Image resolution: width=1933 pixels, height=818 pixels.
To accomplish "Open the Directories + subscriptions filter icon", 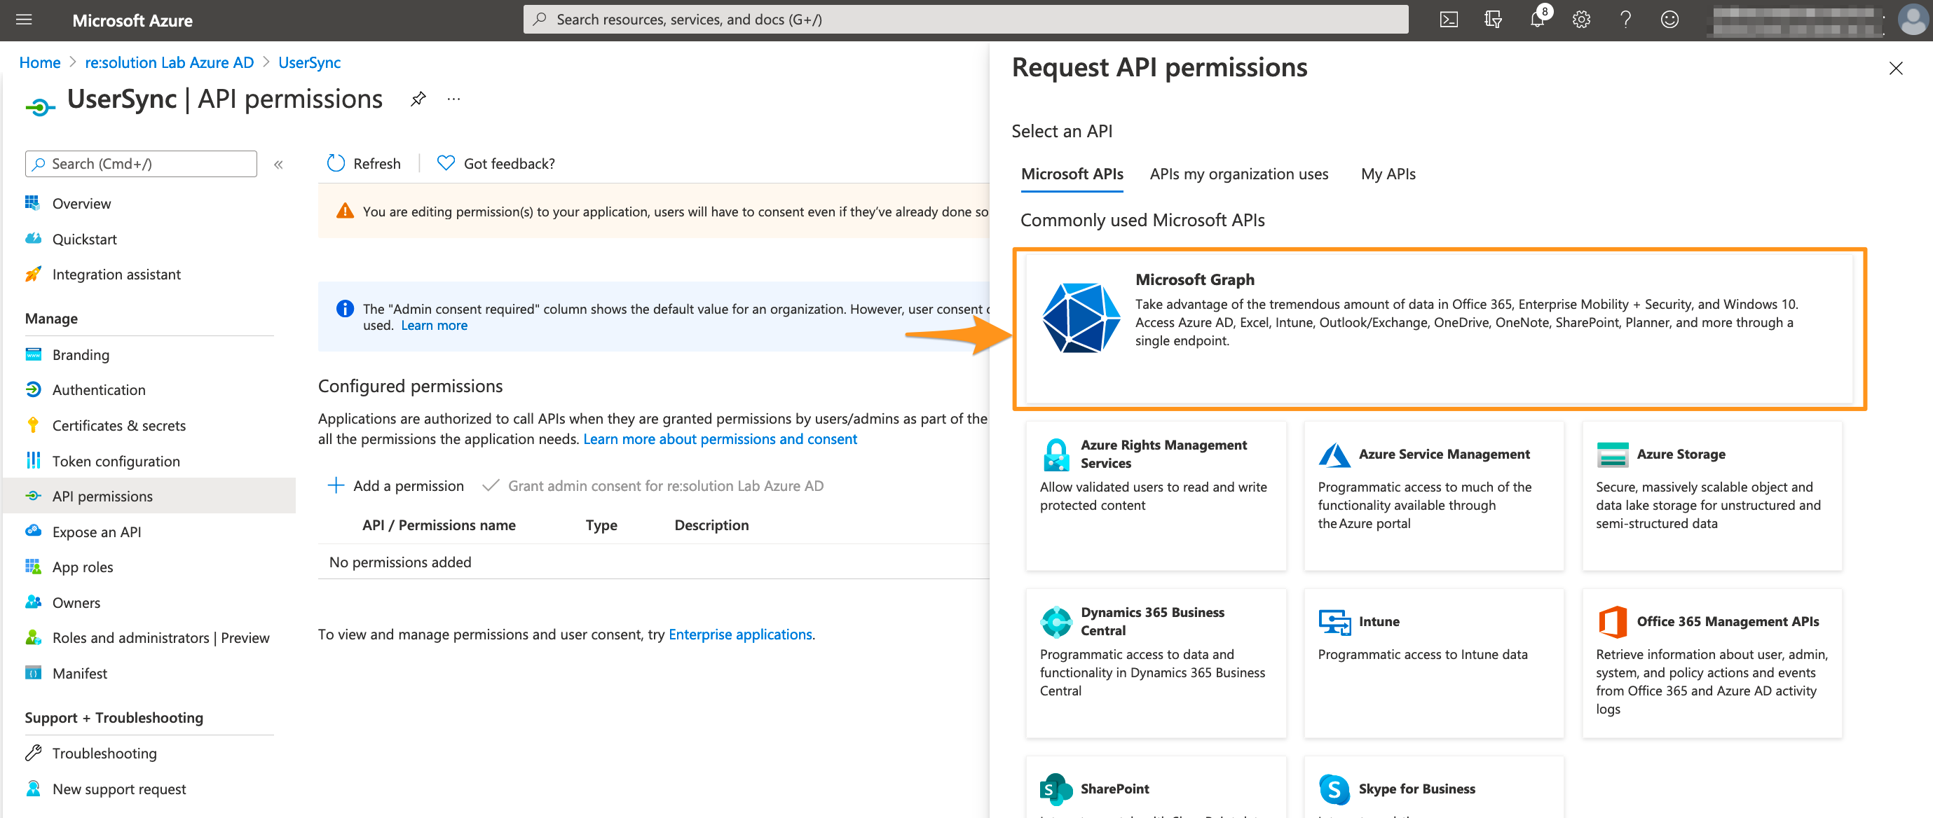I will coord(1494,20).
